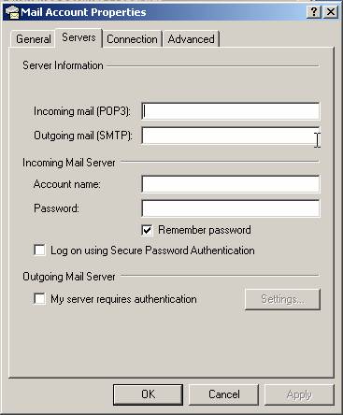Click the greyed Settings... button
This screenshot has height=415, width=343.
(x=282, y=299)
